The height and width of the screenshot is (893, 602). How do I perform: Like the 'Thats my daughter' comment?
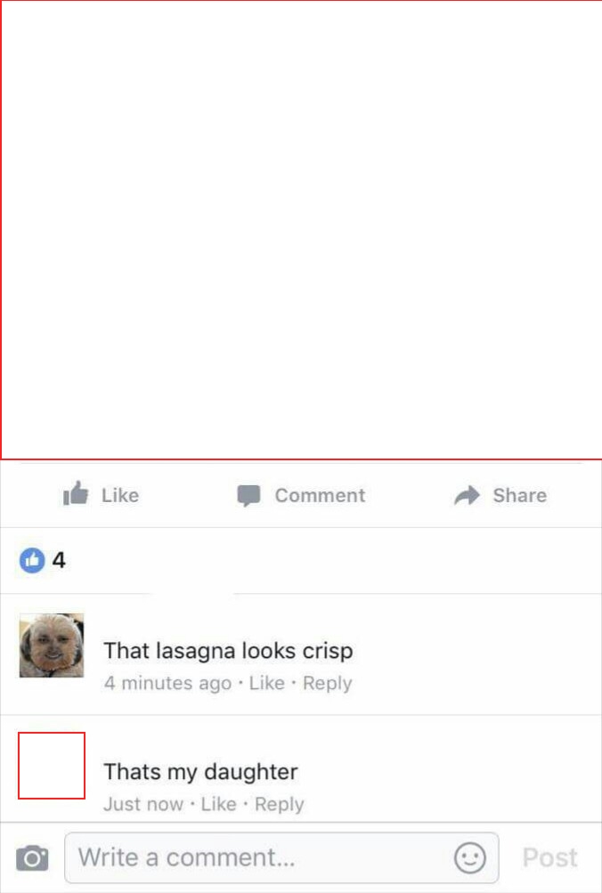(218, 804)
